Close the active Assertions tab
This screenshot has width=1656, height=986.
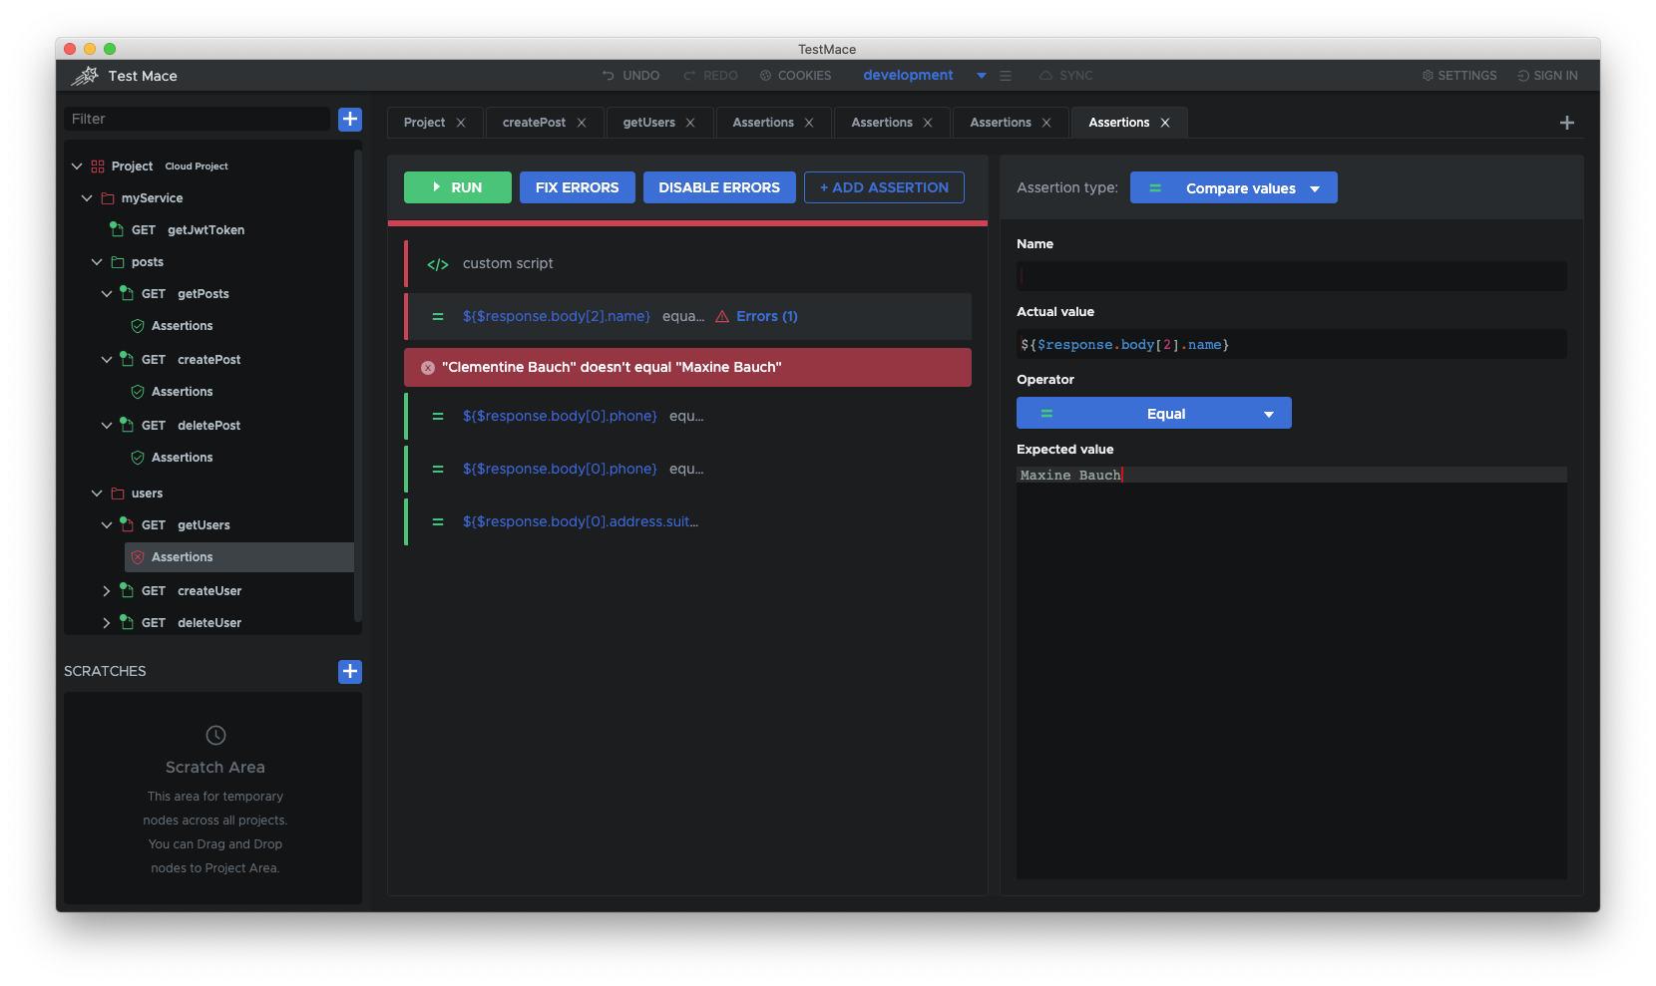[x=1165, y=123]
